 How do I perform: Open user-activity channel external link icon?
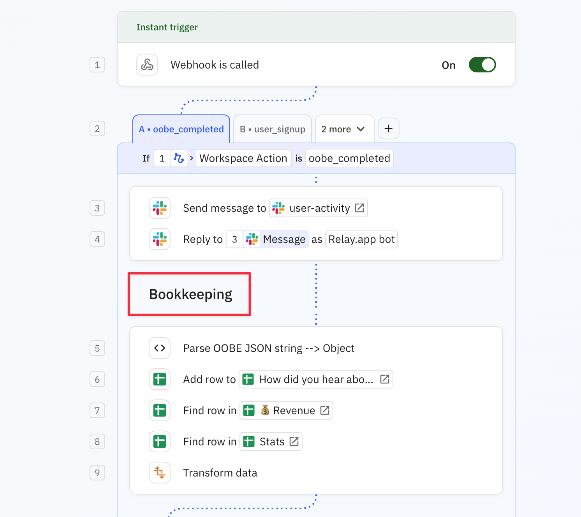click(359, 208)
